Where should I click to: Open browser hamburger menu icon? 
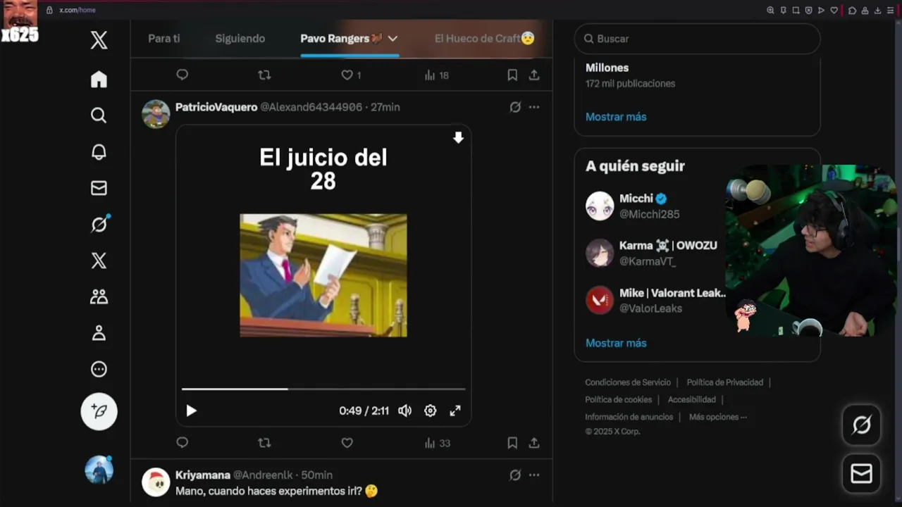(x=891, y=10)
